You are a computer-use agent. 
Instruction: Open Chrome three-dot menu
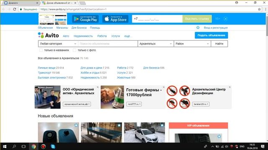265,9
